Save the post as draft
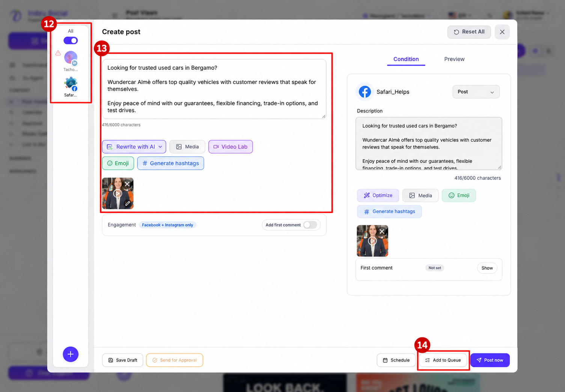 pyautogui.click(x=122, y=360)
